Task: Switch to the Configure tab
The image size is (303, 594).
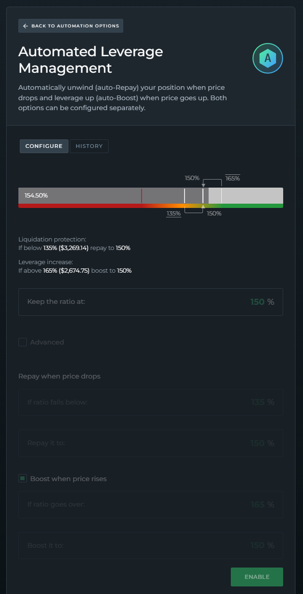Action: [x=44, y=146]
